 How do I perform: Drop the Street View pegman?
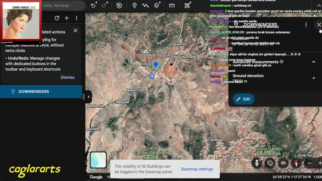(x=257, y=163)
